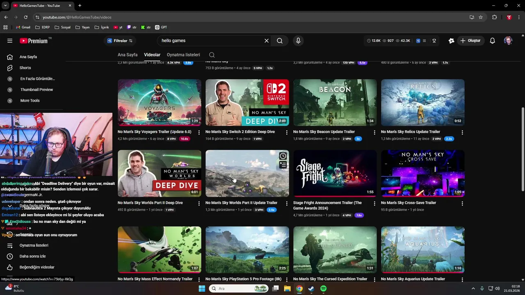Clear the search box with the X icon
Image resolution: width=525 pixels, height=295 pixels.
[267, 41]
